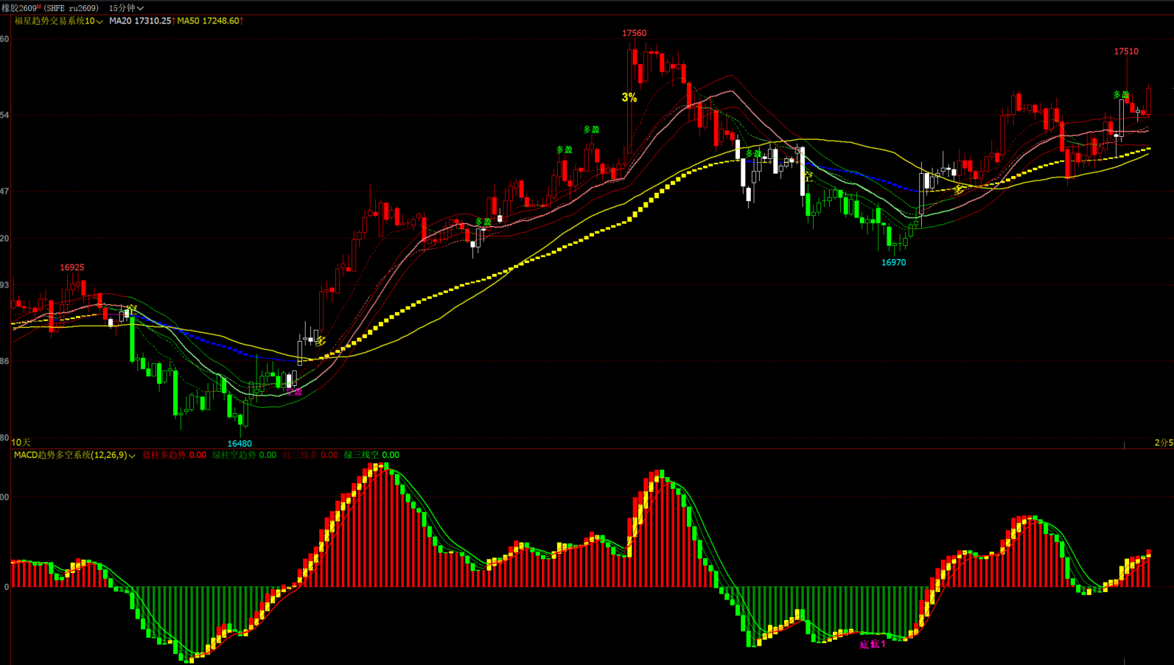Expand the 福星趋势交易系统10 indicator dropdown
Screen dimensions: 1174x665
pyautogui.click(x=58, y=21)
